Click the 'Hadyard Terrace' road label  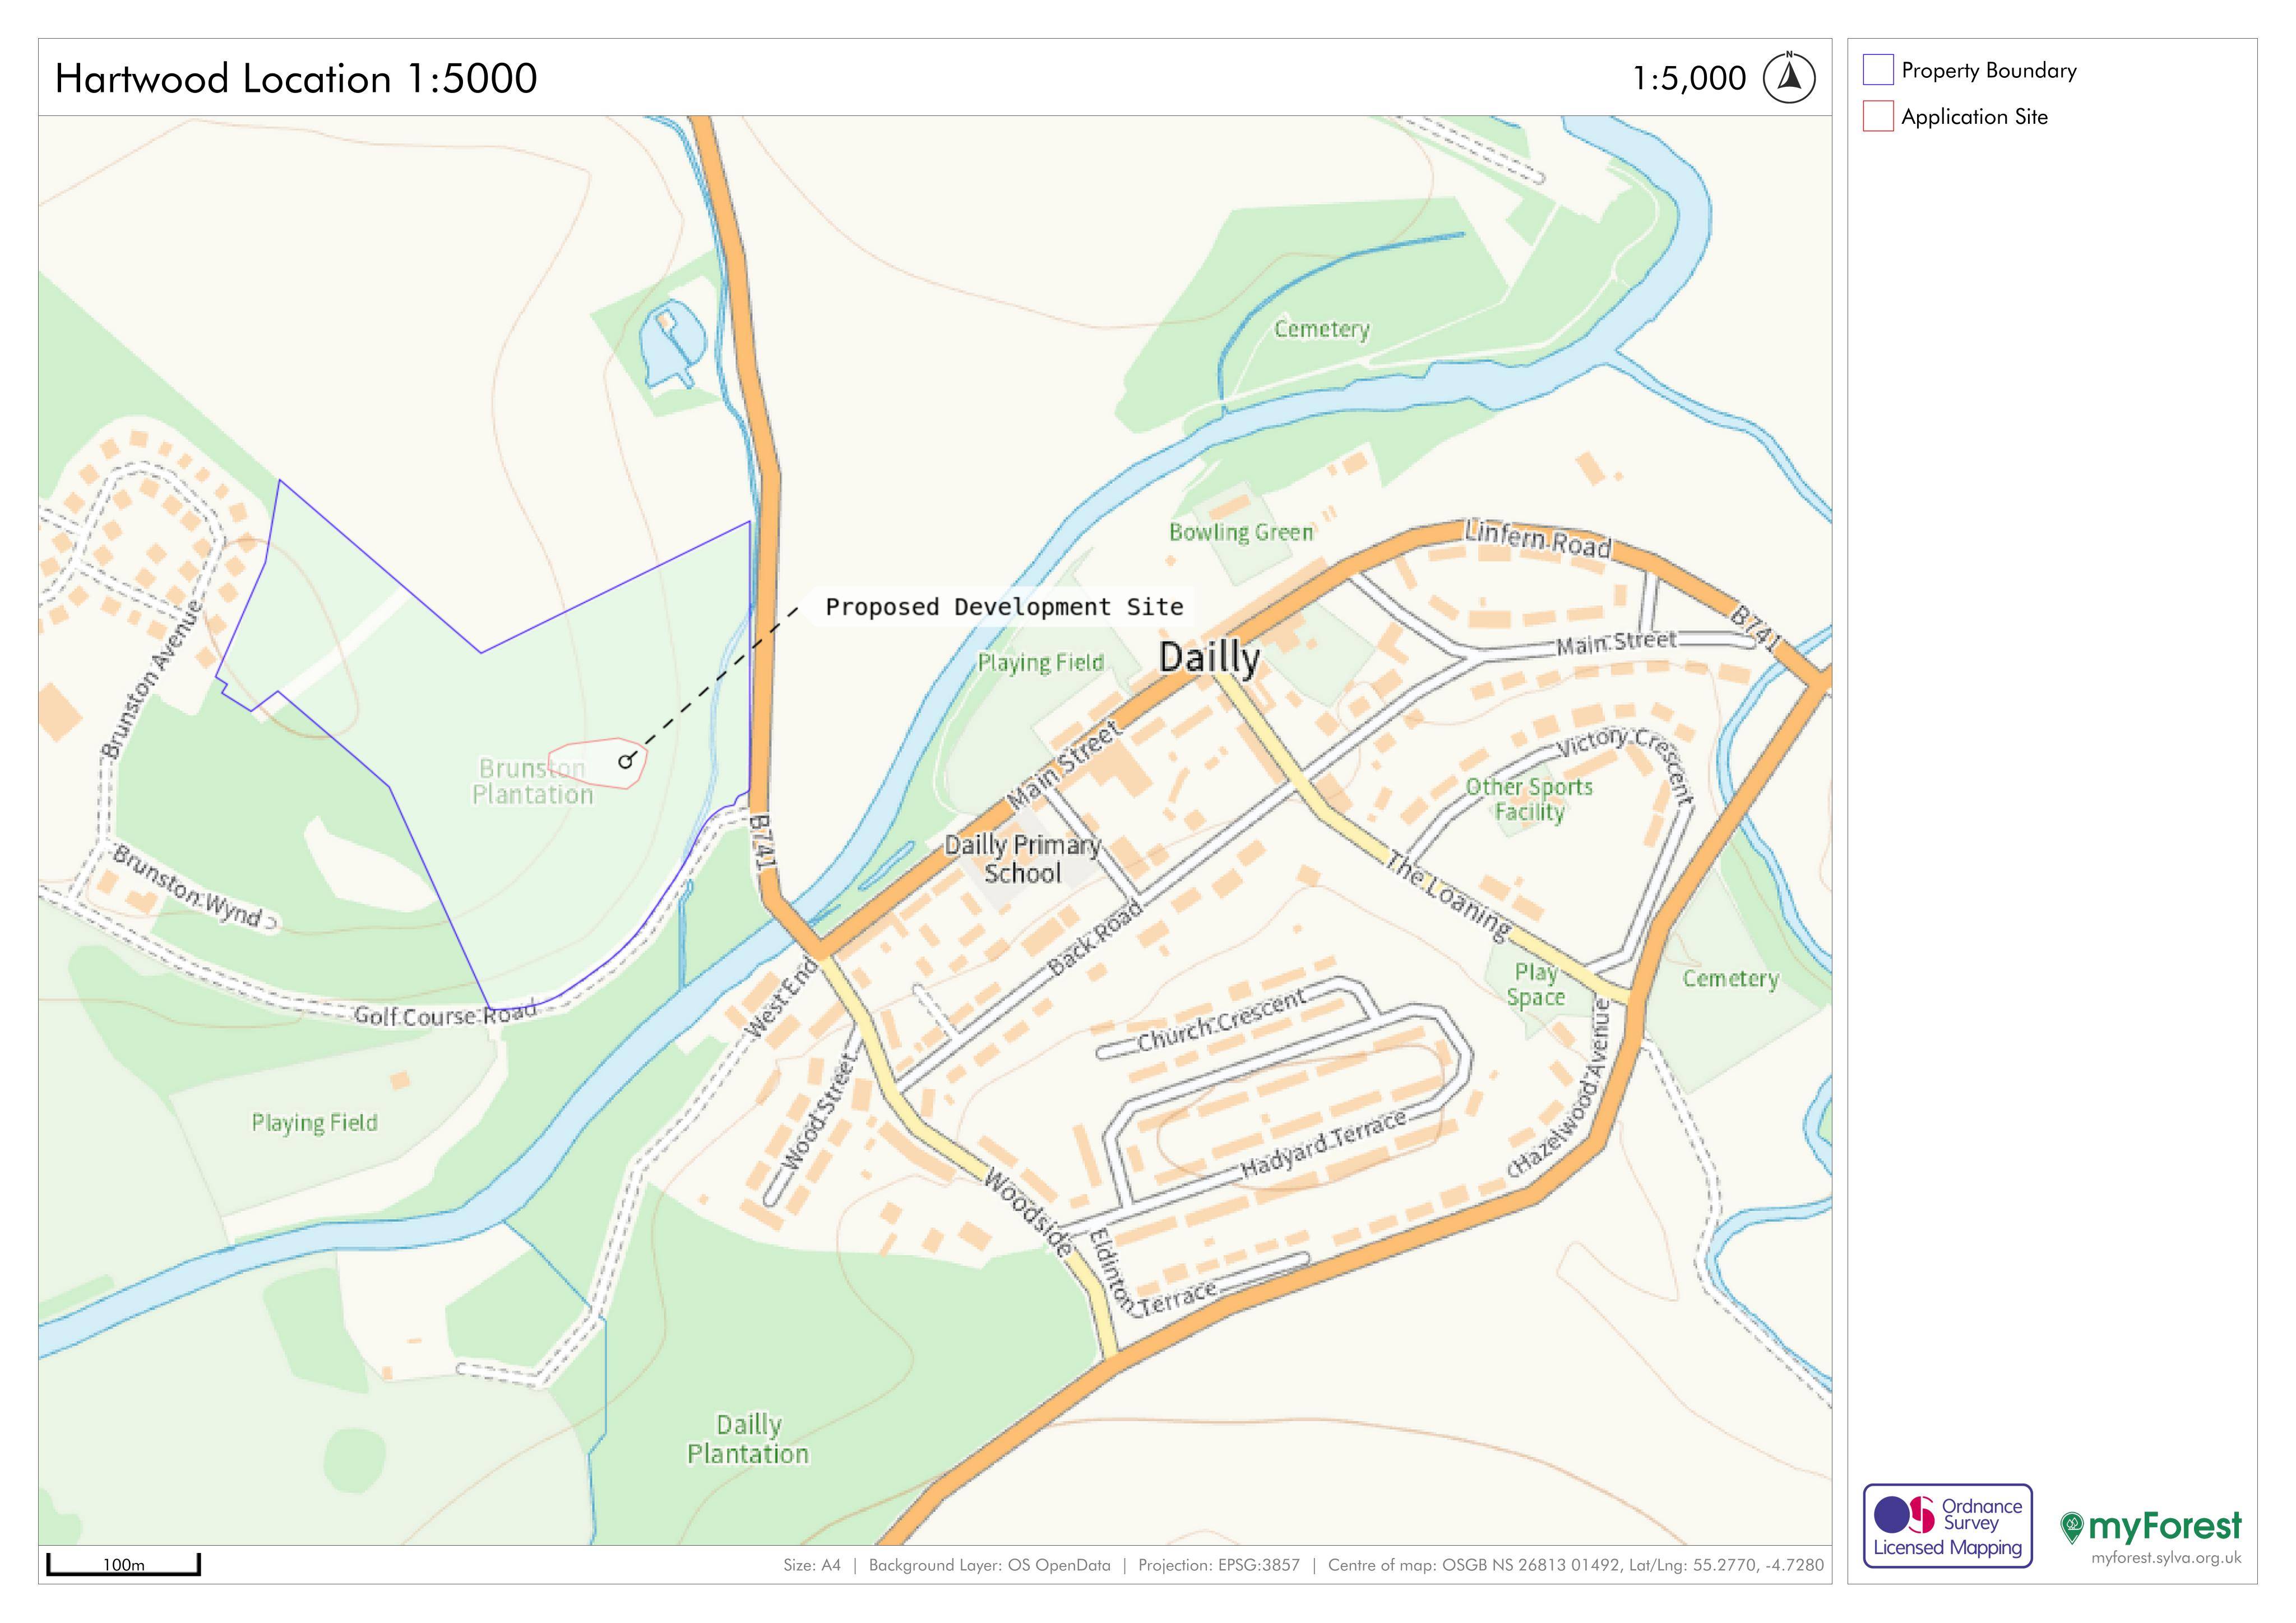point(1323,1145)
